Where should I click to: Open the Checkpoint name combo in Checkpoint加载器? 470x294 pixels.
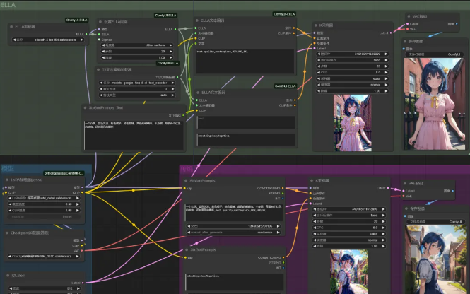tap(44, 257)
